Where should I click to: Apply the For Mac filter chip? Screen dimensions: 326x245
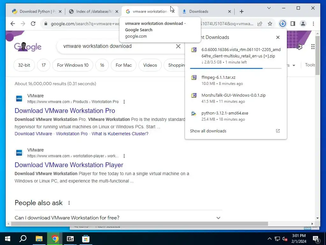(124, 65)
